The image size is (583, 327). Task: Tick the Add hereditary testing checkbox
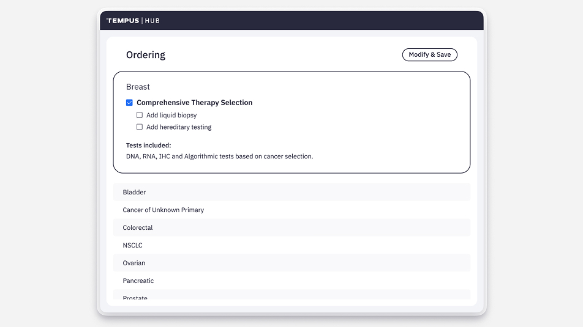(140, 127)
